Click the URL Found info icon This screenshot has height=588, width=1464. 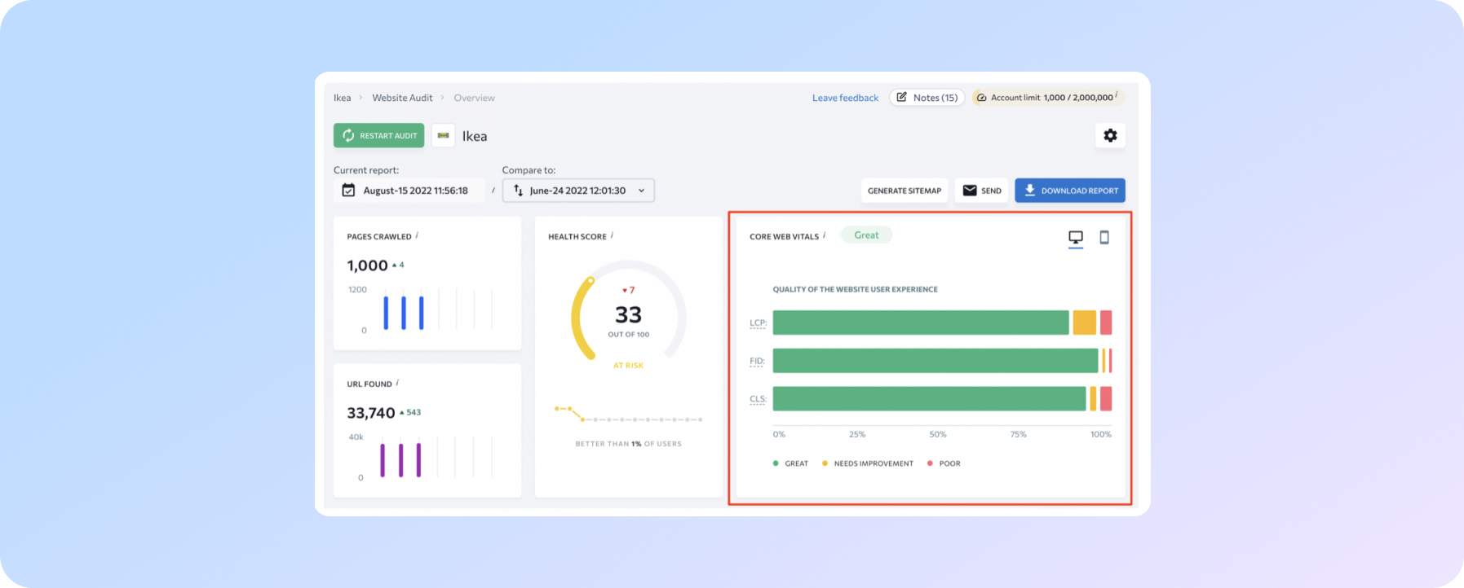397,383
